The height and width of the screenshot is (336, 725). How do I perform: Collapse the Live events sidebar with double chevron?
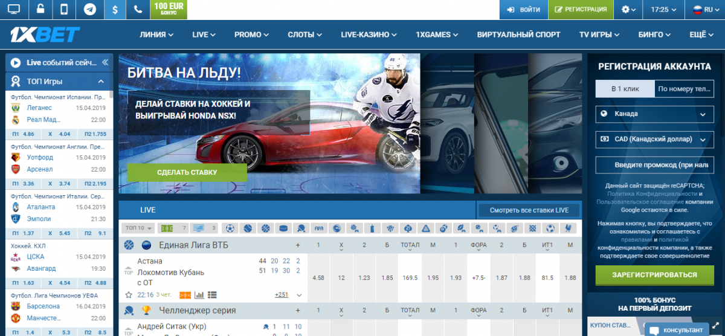pos(105,62)
